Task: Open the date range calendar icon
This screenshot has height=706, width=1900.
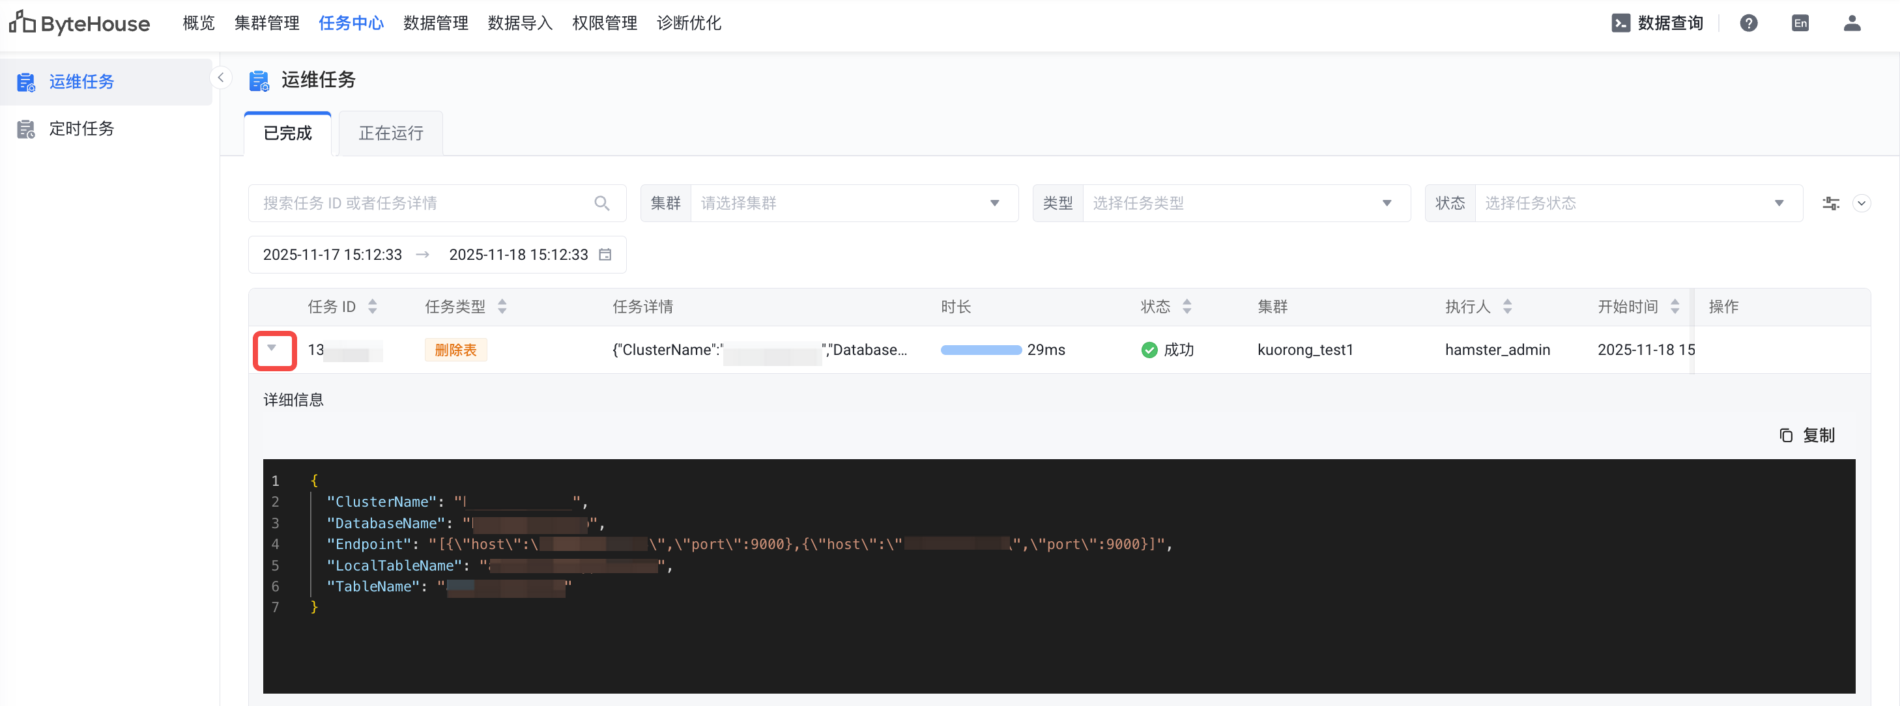Action: tap(605, 255)
